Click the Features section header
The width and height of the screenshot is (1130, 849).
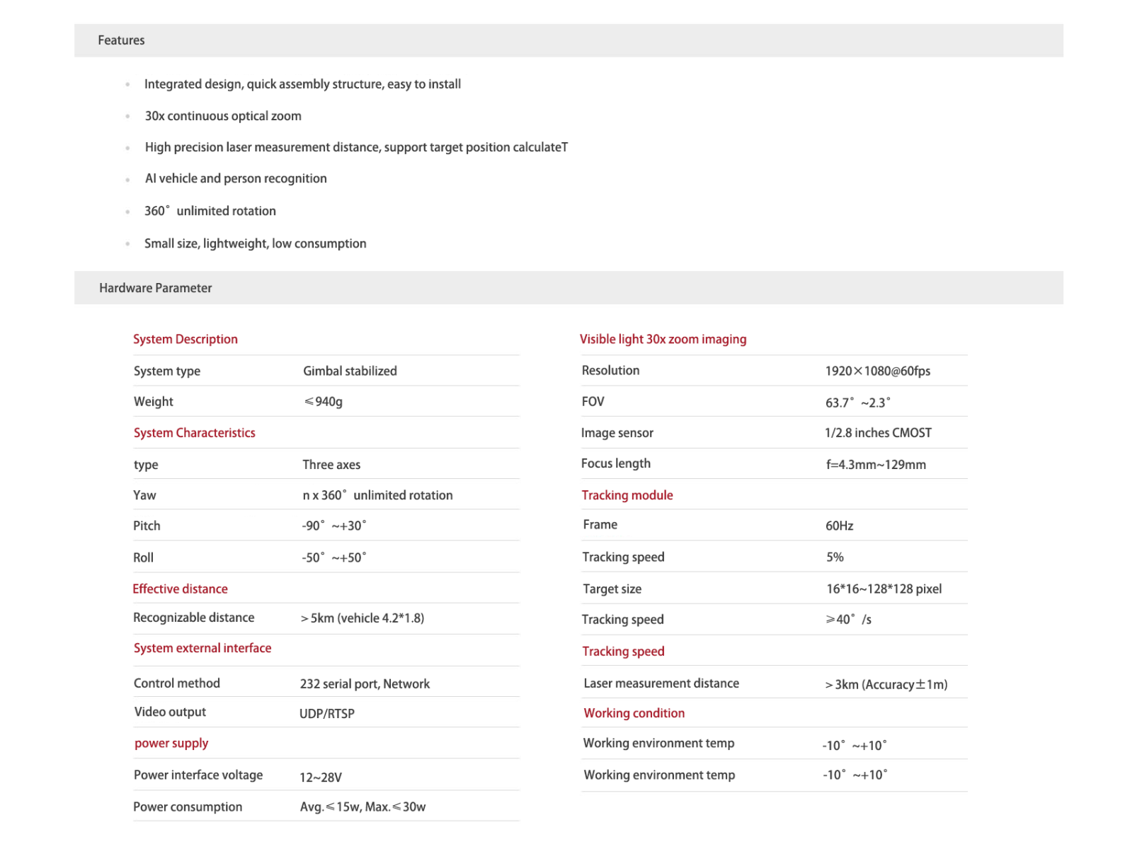pos(569,40)
